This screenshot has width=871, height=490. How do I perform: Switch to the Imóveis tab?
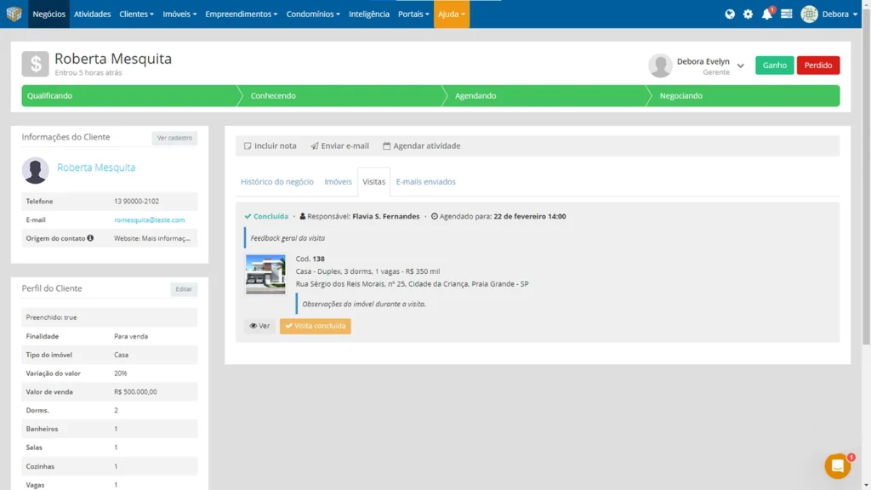coord(338,182)
